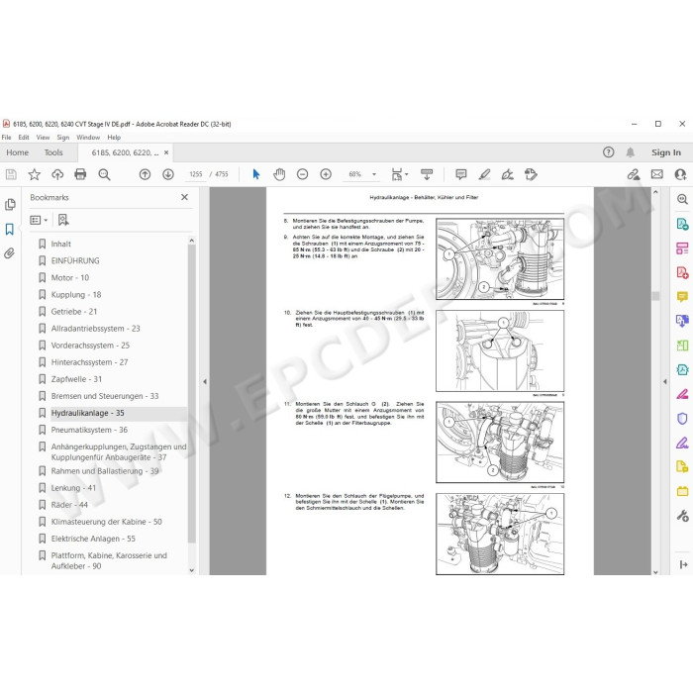Click the help question mark icon
The height and width of the screenshot is (693, 693).
click(x=609, y=152)
